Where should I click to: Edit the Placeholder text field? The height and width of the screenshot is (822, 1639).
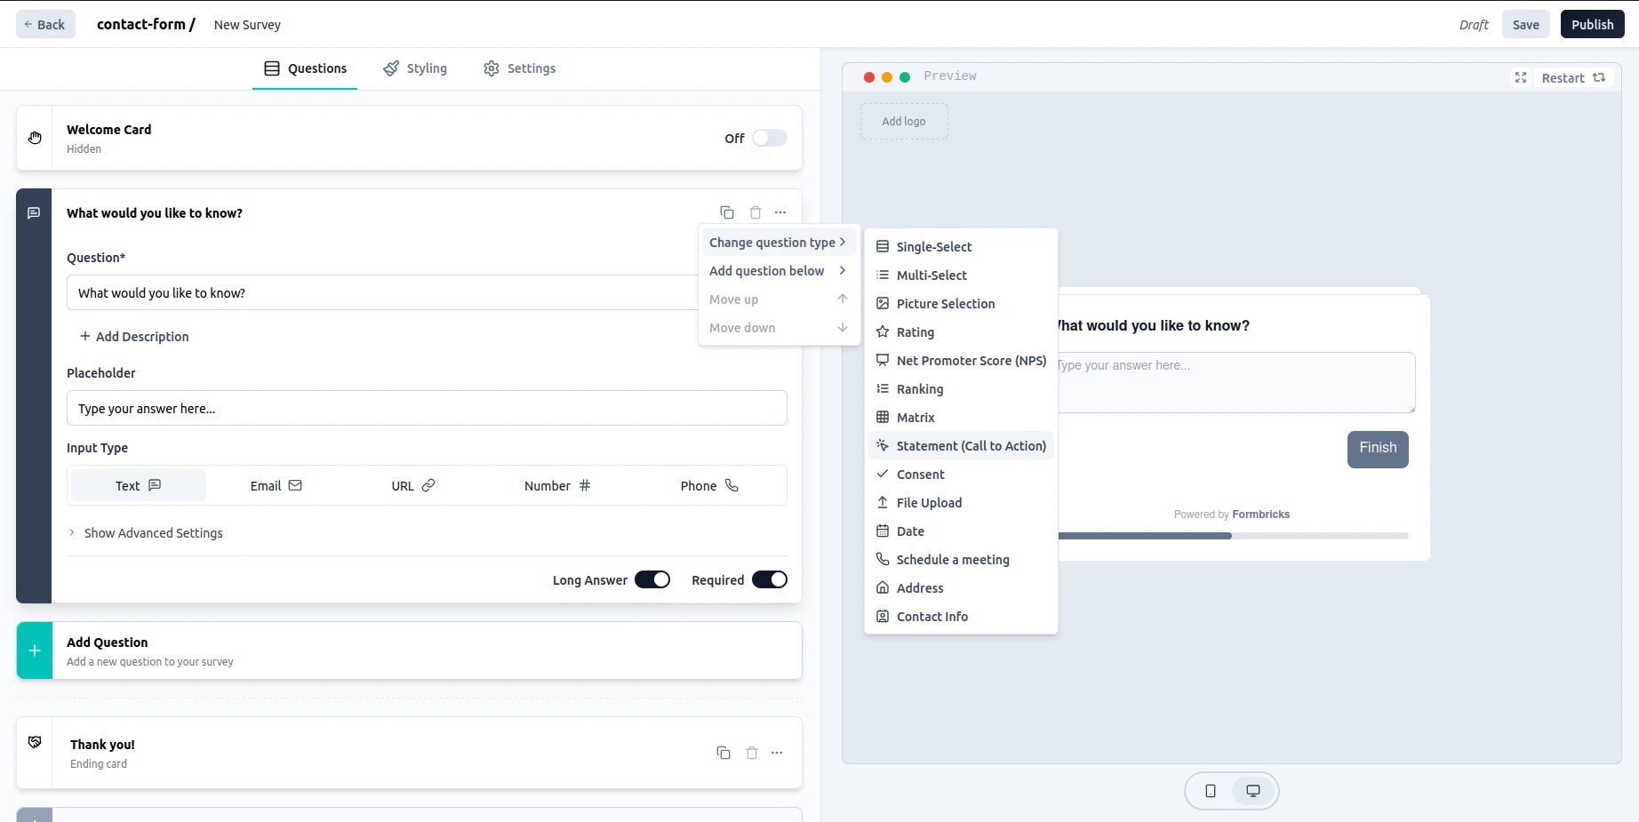tap(427, 408)
